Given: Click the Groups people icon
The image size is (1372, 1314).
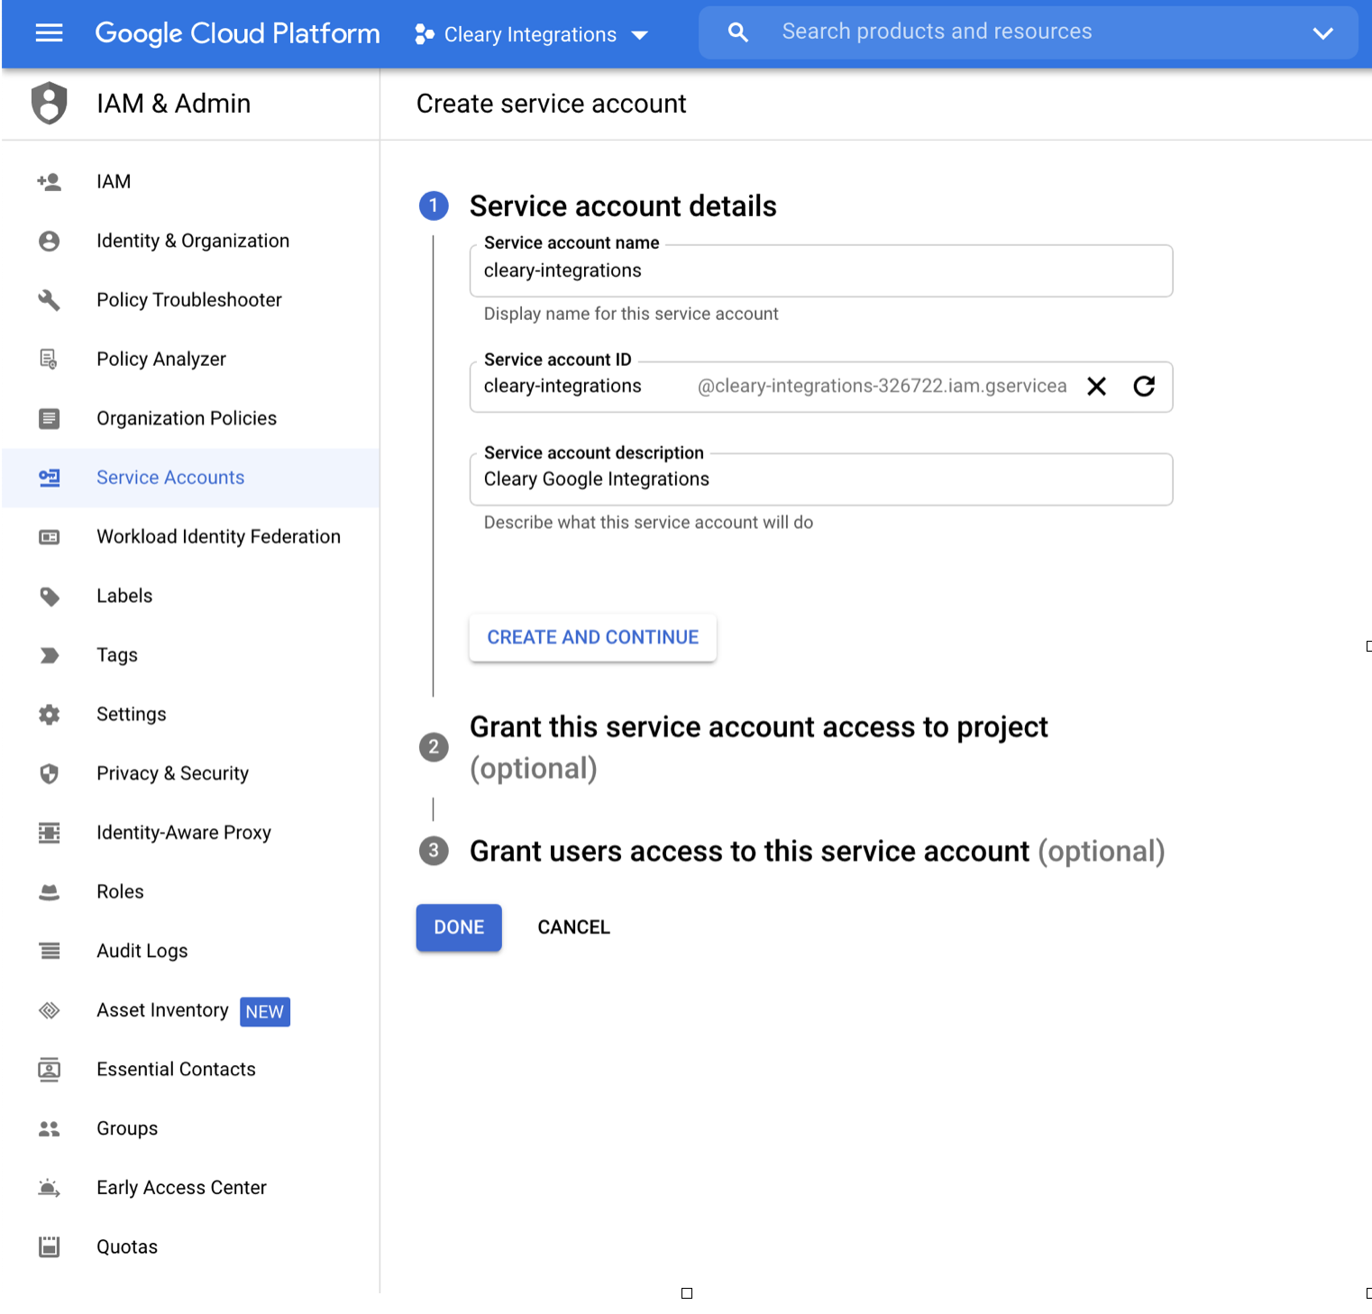Looking at the screenshot, I should [x=50, y=1128].
